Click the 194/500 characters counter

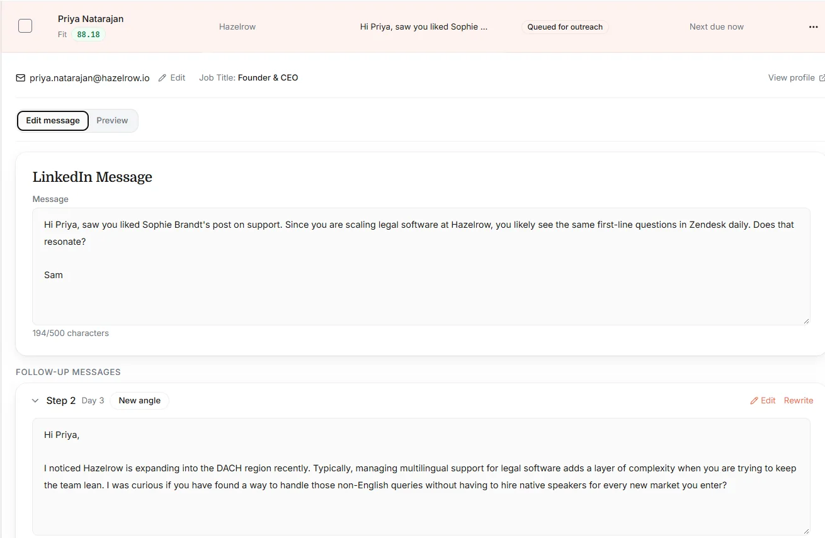[x=71, y=333]
